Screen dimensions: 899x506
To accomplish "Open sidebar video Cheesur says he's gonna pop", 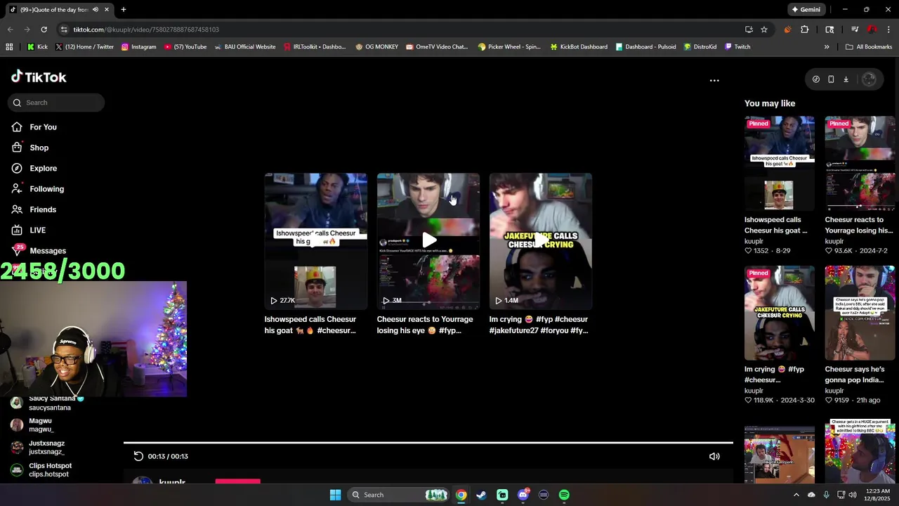I will [x=860, y=313].
